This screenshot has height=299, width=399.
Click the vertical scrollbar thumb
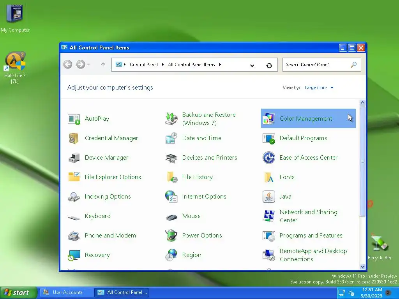362,161
